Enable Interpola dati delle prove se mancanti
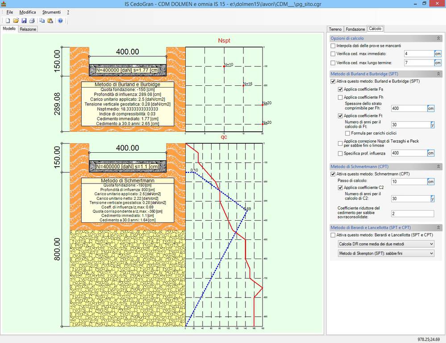Image resolution: width=446 pixels, height=343 pixels. (x=333, y=46)
